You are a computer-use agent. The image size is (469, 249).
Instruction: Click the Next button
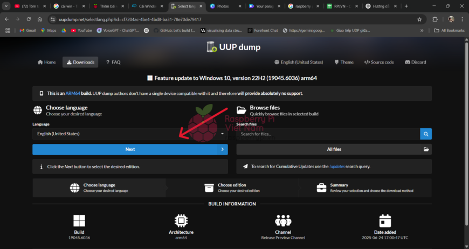(x=130, y=149)
